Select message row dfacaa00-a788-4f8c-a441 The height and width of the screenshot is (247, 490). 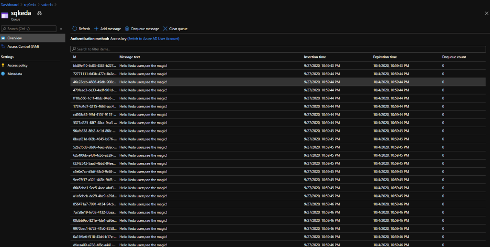pyautogui.click(x=278, y=244)
